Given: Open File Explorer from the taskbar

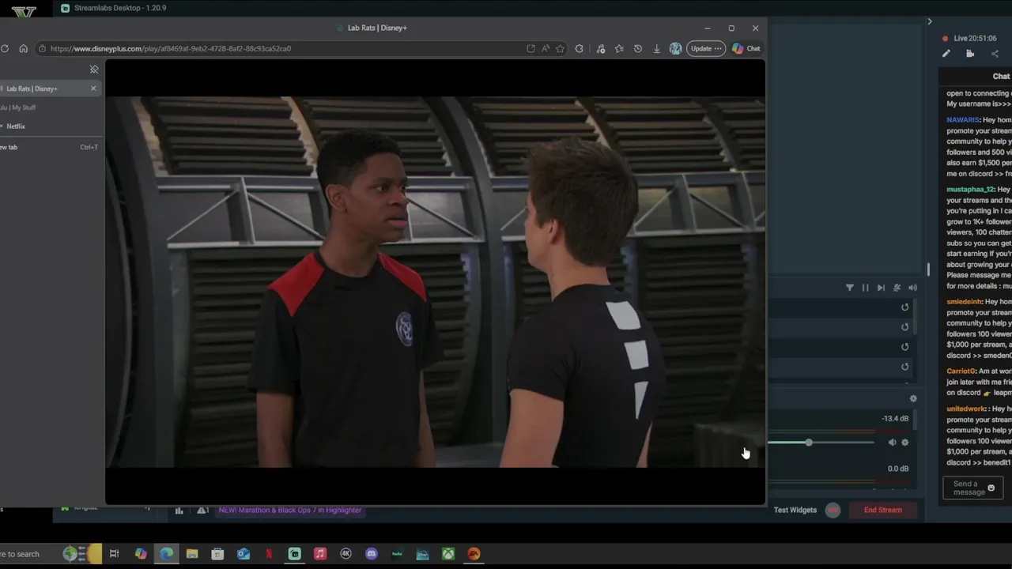Looking at the screenshot, I should click(192, 554).
